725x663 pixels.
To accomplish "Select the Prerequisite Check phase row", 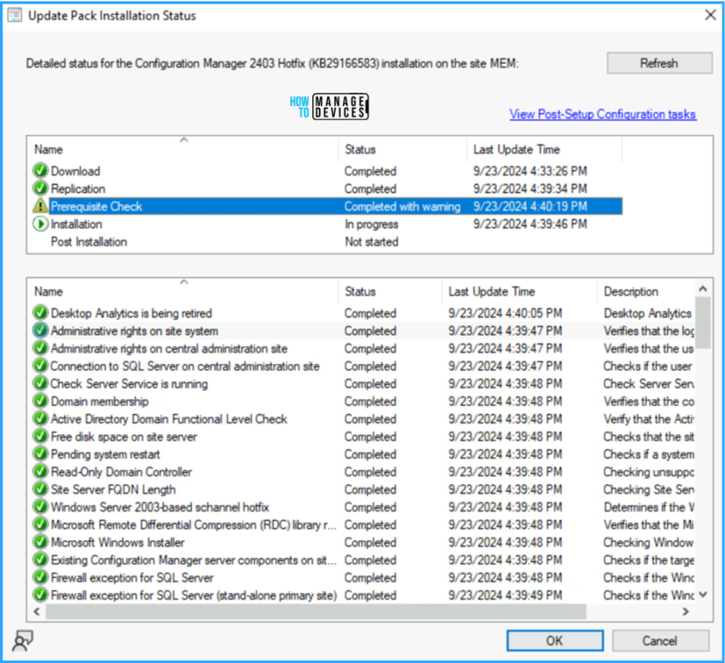I will click(x=327, y=206).
